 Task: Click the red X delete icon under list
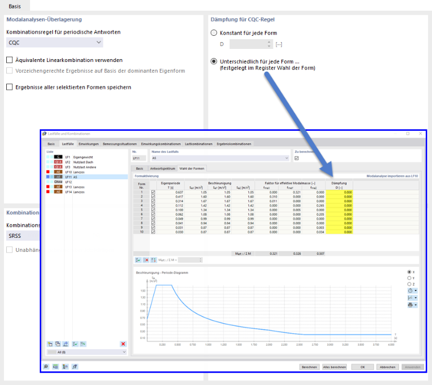pyautogui.click(x=123, y=344)
